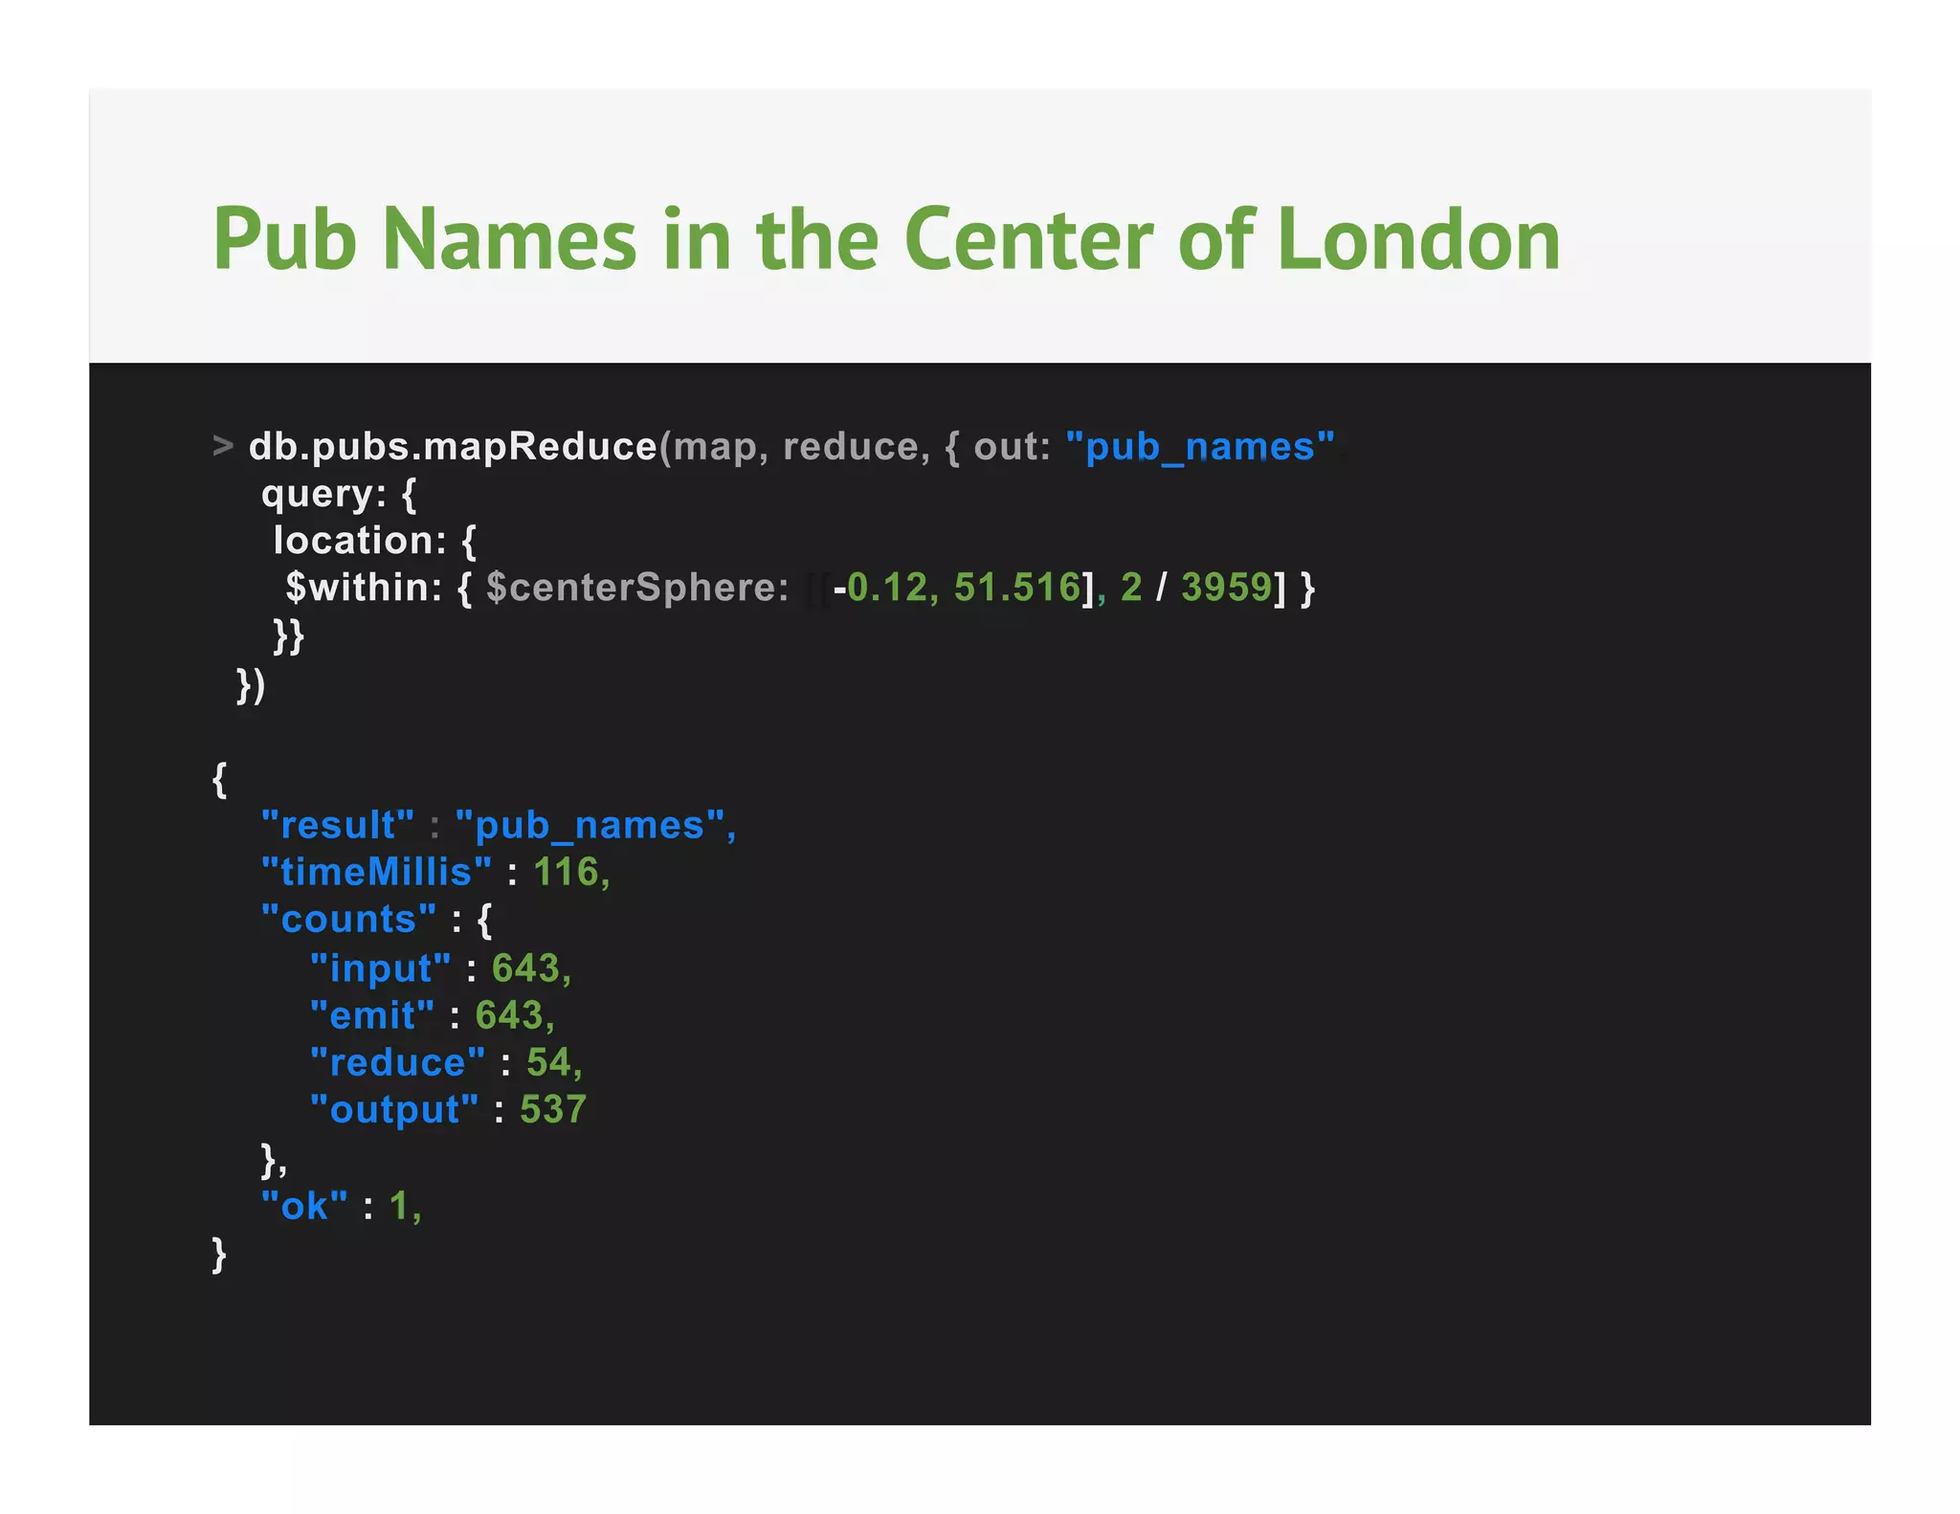This screenshot has height=1514, width=1960.
Task: Click the input value "643"
Action: (x=525, y=968)
